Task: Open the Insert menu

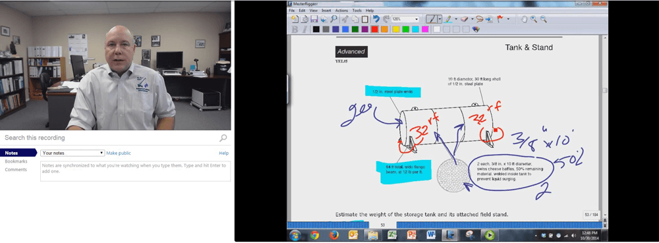Action: tap(326, 11)
